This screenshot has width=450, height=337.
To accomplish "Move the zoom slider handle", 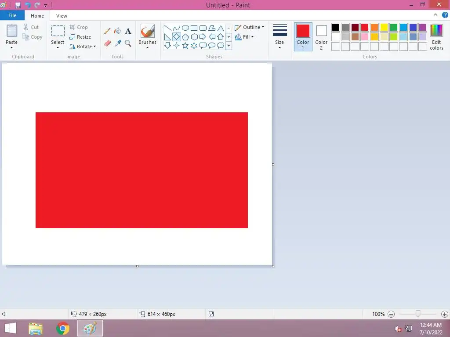I will click(418, 314).
